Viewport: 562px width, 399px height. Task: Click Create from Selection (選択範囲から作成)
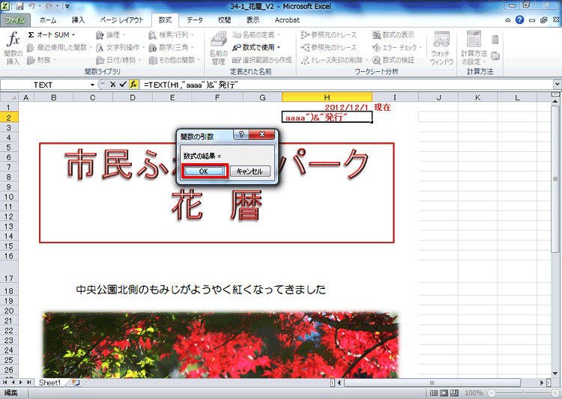tap(262, 60)
